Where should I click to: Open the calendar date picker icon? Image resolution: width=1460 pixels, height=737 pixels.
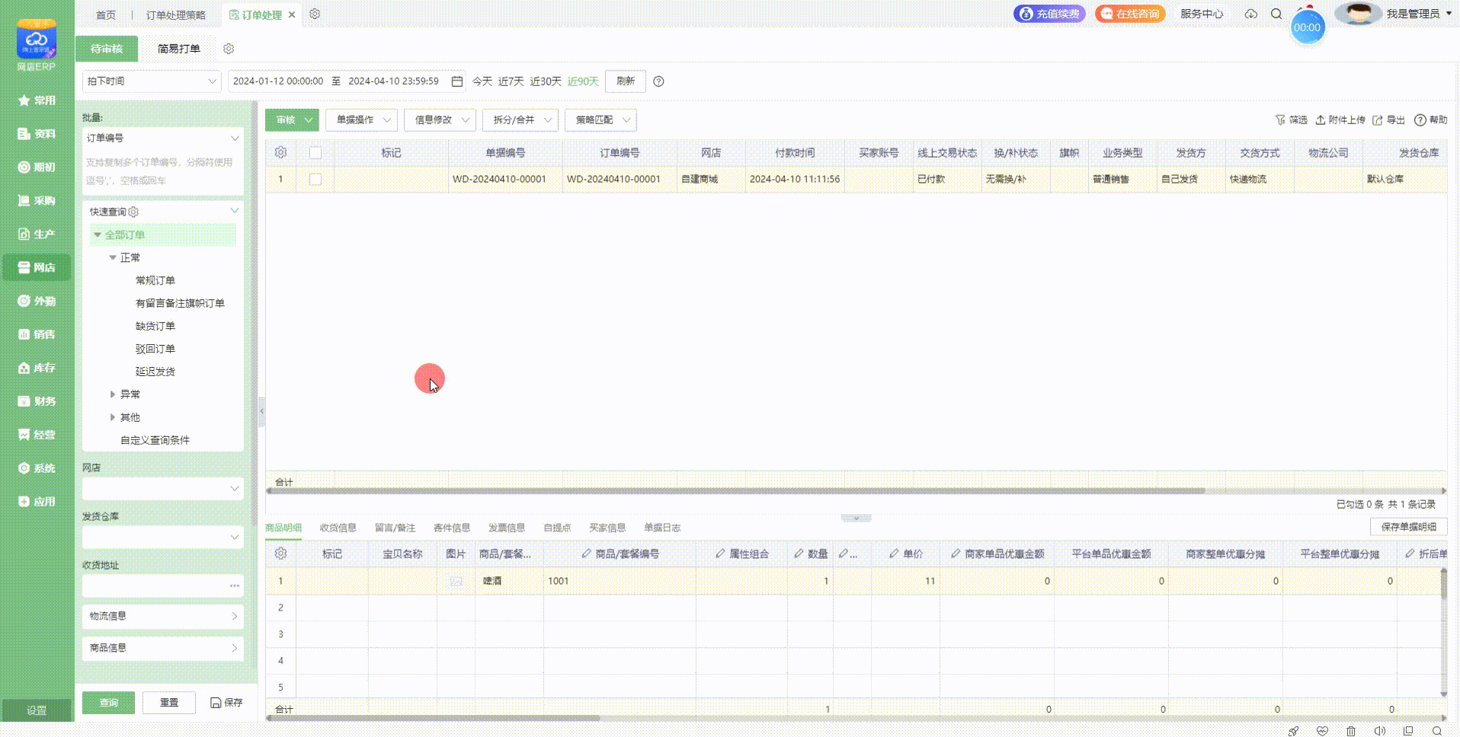(x=457, y=81)
